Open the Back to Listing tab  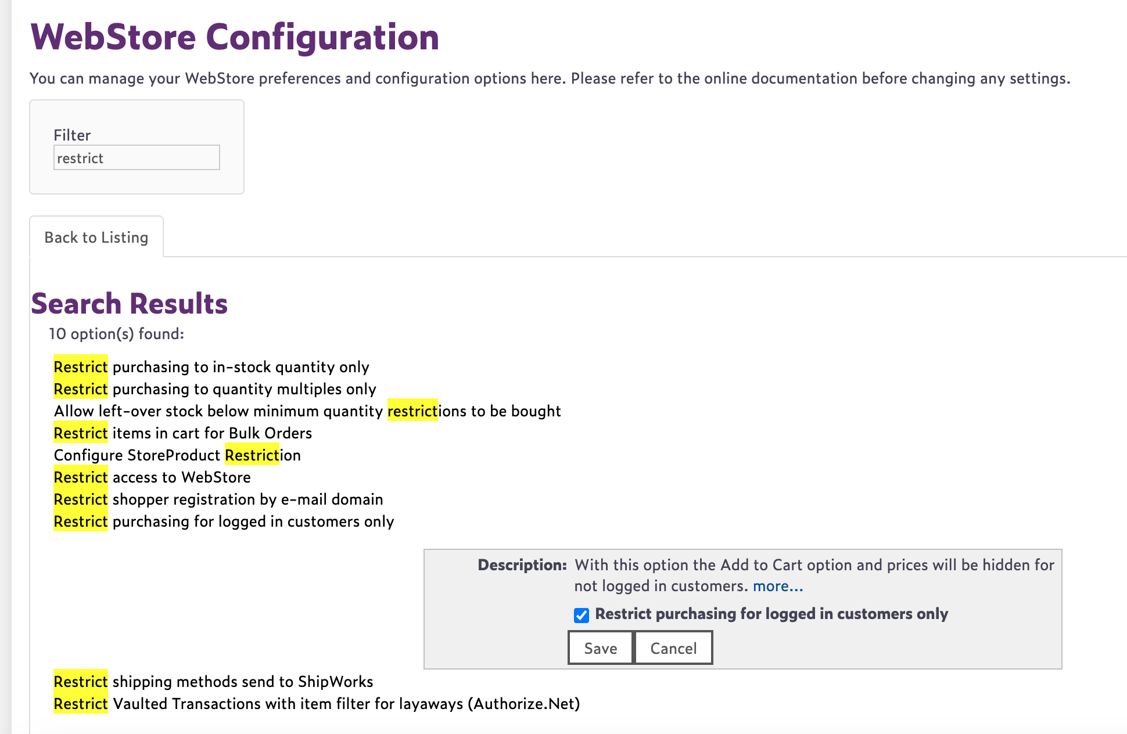(96, 238)
